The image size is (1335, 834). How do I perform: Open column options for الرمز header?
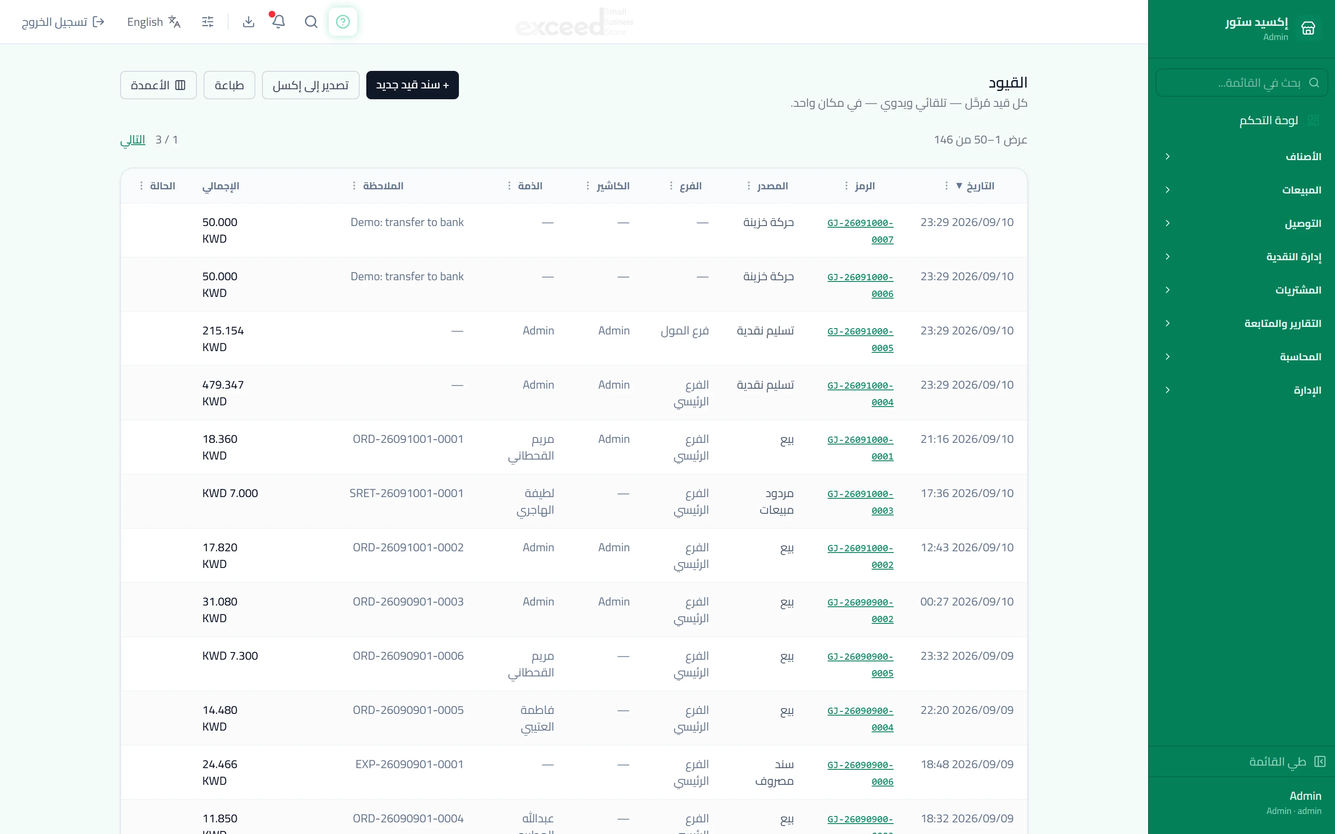[x=846, y=186]
